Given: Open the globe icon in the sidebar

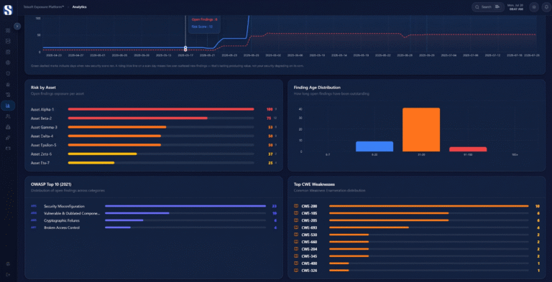Looking at the screenshot, I should coord(8,62).
